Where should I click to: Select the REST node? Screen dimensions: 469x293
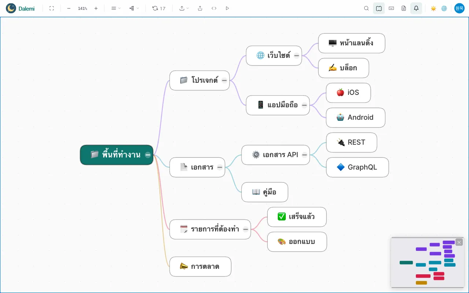coord(351,142)
